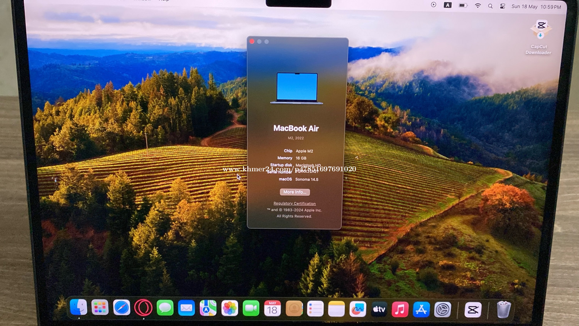Launch Freeform from the Dock
This screenshot has width=579, height=326.
[358, 309]
